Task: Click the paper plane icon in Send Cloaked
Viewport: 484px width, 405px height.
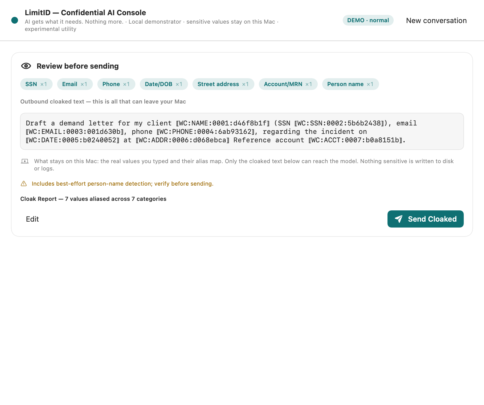Action: (x=398, y=219)
